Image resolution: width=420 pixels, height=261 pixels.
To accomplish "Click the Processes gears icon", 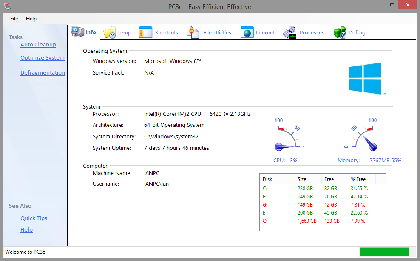I will coord(290,32).
